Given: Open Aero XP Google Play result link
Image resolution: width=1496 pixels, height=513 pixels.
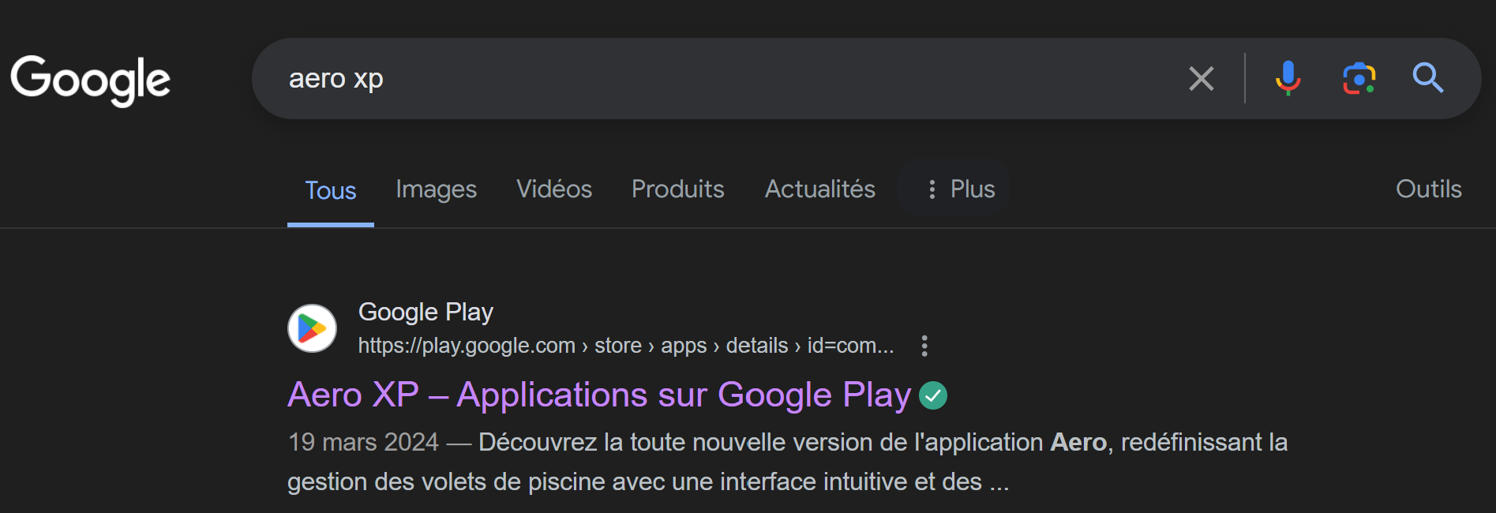Looking at the screenshot, I should tap(598, 395).
